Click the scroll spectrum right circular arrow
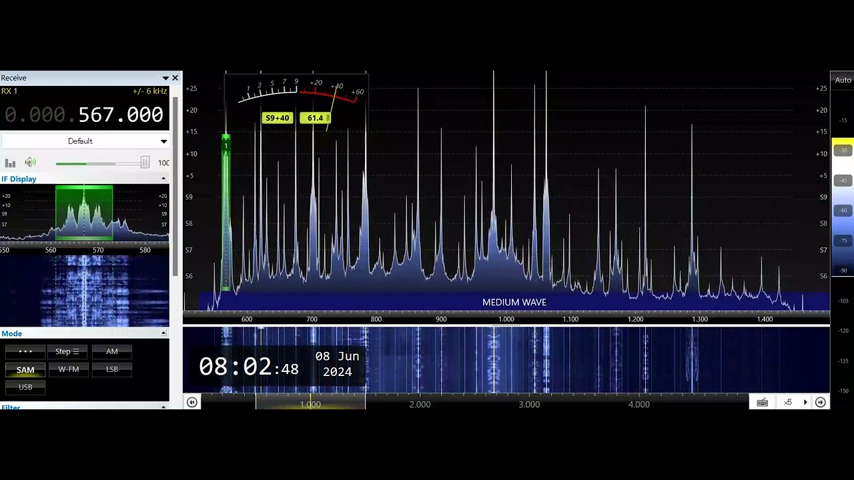Viewport: 854px width, 480px height. [x=821, y=402]
